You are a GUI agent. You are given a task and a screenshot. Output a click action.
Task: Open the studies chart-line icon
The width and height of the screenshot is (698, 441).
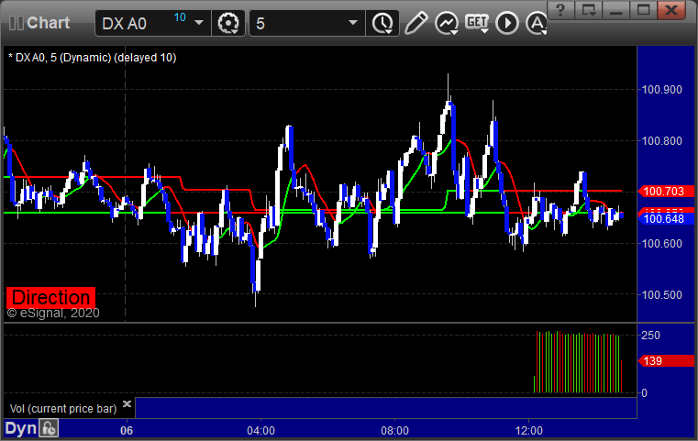click(x=447, y=23)
